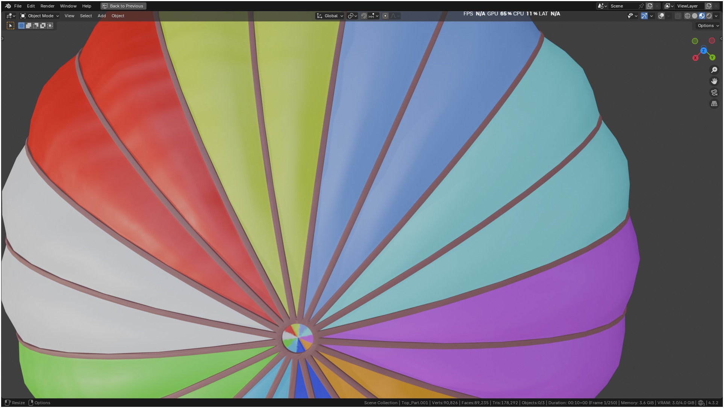Click mouse Resize icon in status bar

(x=8, y=403)
